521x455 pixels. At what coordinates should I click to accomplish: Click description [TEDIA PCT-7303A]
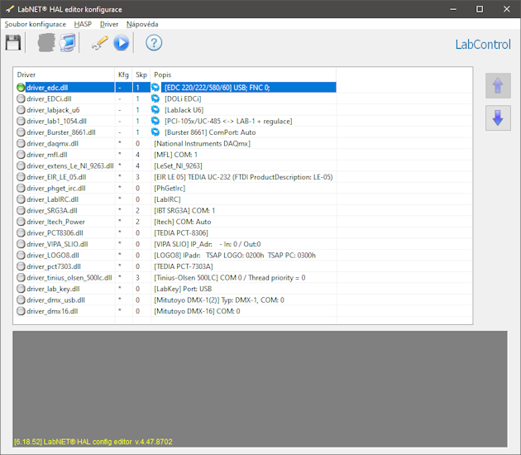pyautogui.click(x=184, y=266)
